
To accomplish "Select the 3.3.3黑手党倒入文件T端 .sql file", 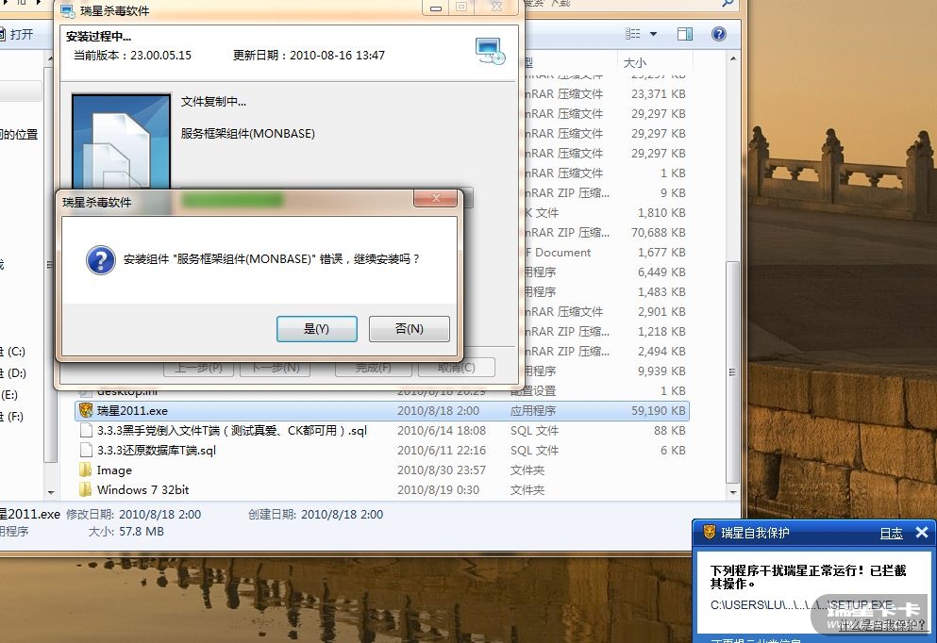I will [232, 431].
